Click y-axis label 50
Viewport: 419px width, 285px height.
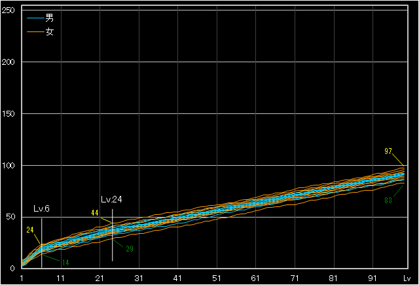click(10, 217)
